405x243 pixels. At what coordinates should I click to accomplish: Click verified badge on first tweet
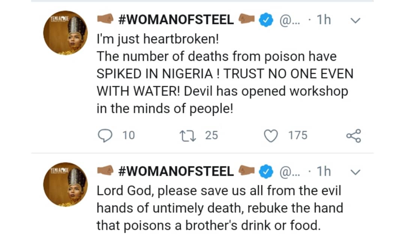click(x=266, y=21)
